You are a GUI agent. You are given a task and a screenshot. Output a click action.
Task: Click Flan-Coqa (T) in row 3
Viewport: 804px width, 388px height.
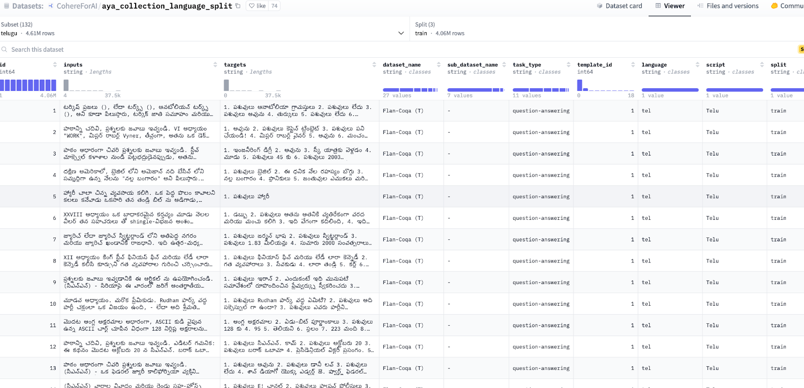tap(403, 154)
